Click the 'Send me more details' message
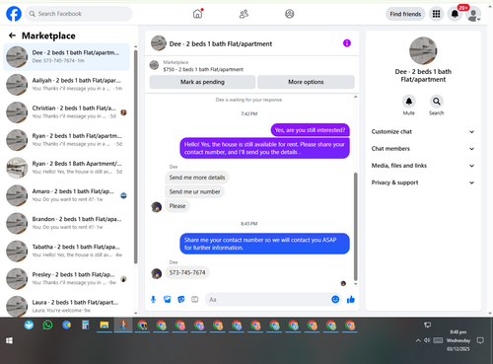The width and height of the screenshot is (493, 364). 197,178
